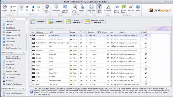The image size is (173, 97).
Task: Open the Modules dropdown arrow
Action: [x=5, y=12]
